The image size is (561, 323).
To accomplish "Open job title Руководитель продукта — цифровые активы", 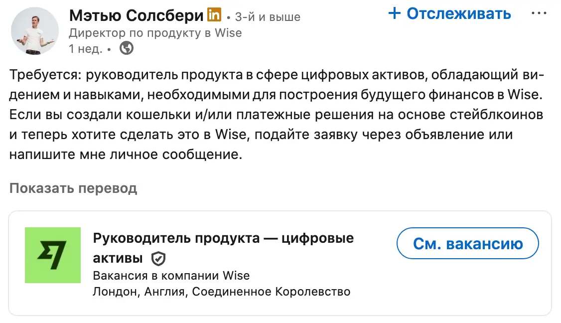I will point(223,238).
